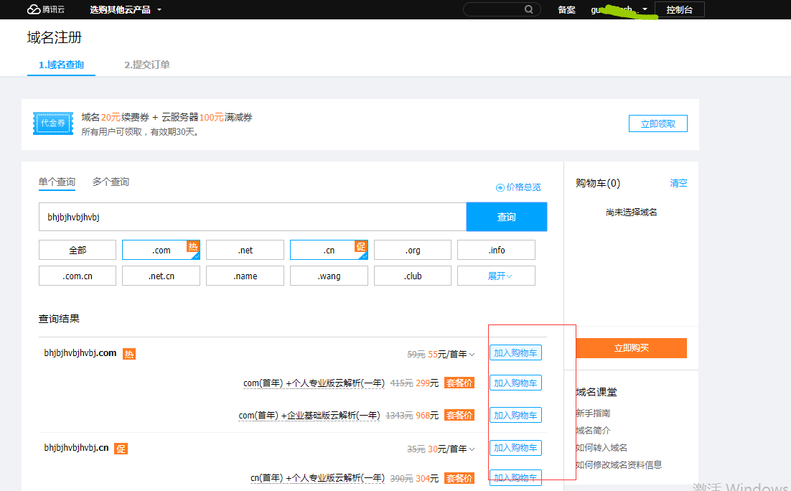This screenshot has width=791, height=491.
Task: Click the blue 查询 search button
Action: coord(507,217)
